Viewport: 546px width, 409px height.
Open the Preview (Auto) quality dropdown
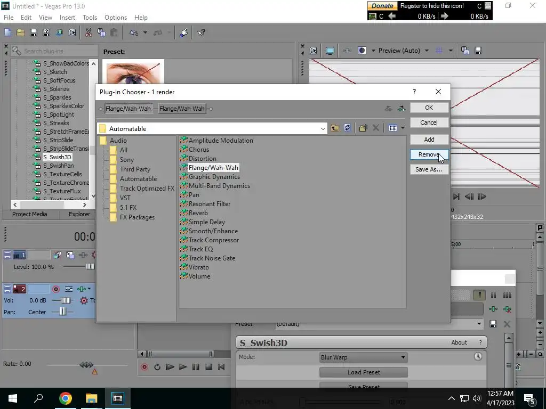click(427, 51)
